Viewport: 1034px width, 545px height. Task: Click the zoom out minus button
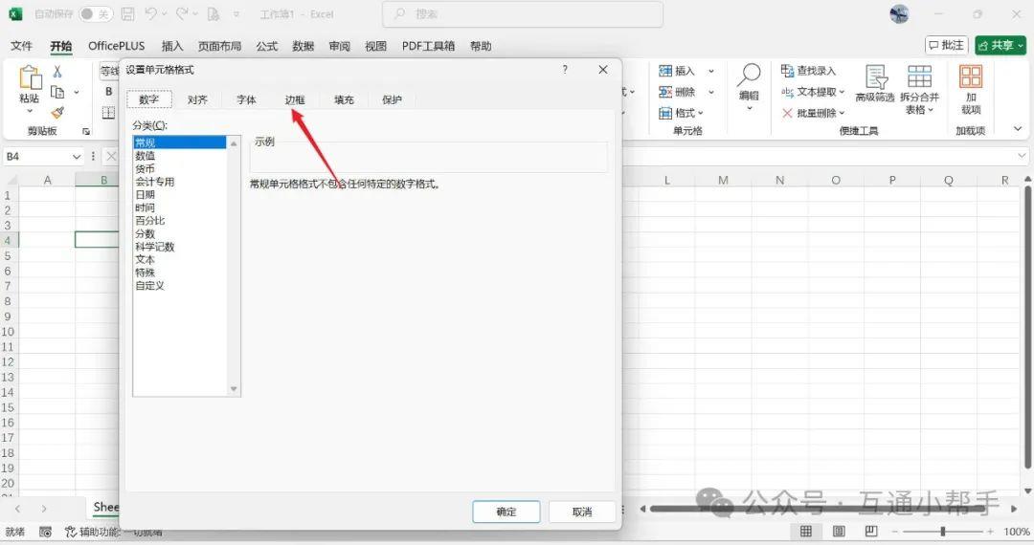point(895,532)
